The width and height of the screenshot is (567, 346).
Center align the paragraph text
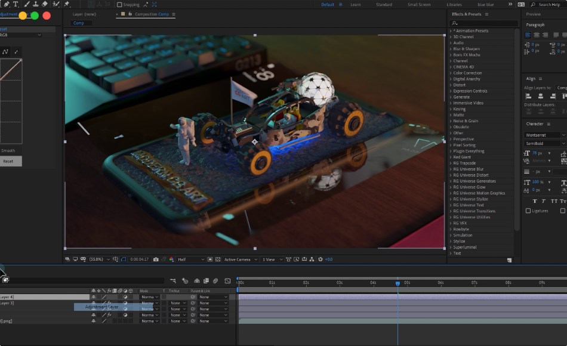(x=537, y=35)
